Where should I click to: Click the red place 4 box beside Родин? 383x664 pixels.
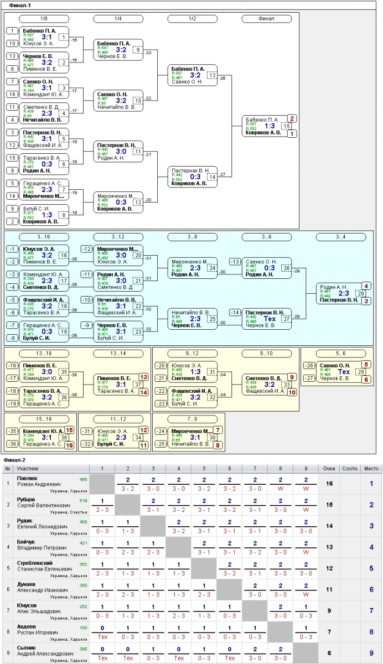coord(366,286)
